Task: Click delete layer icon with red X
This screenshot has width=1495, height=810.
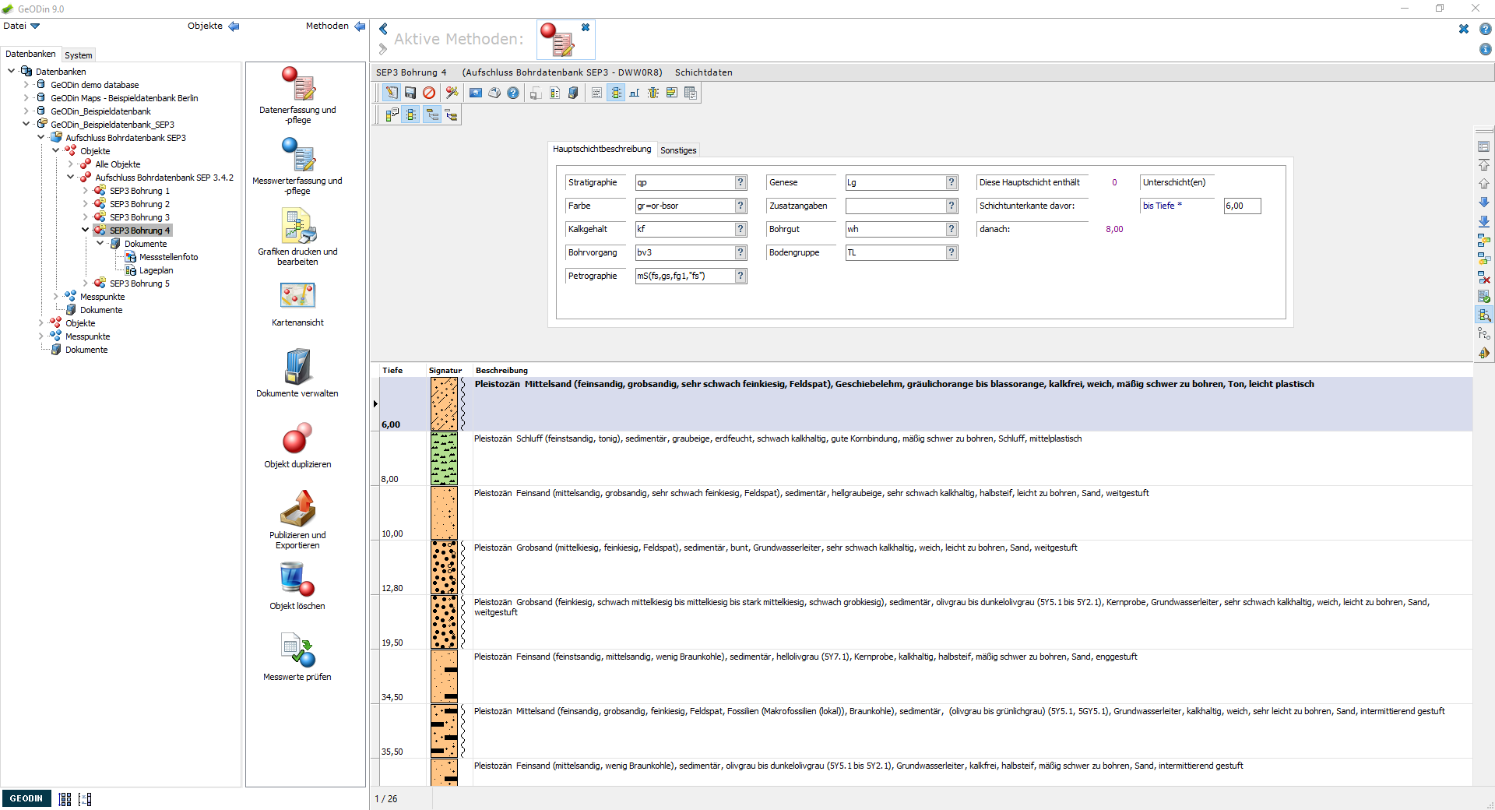Action: coord(1484,277)
